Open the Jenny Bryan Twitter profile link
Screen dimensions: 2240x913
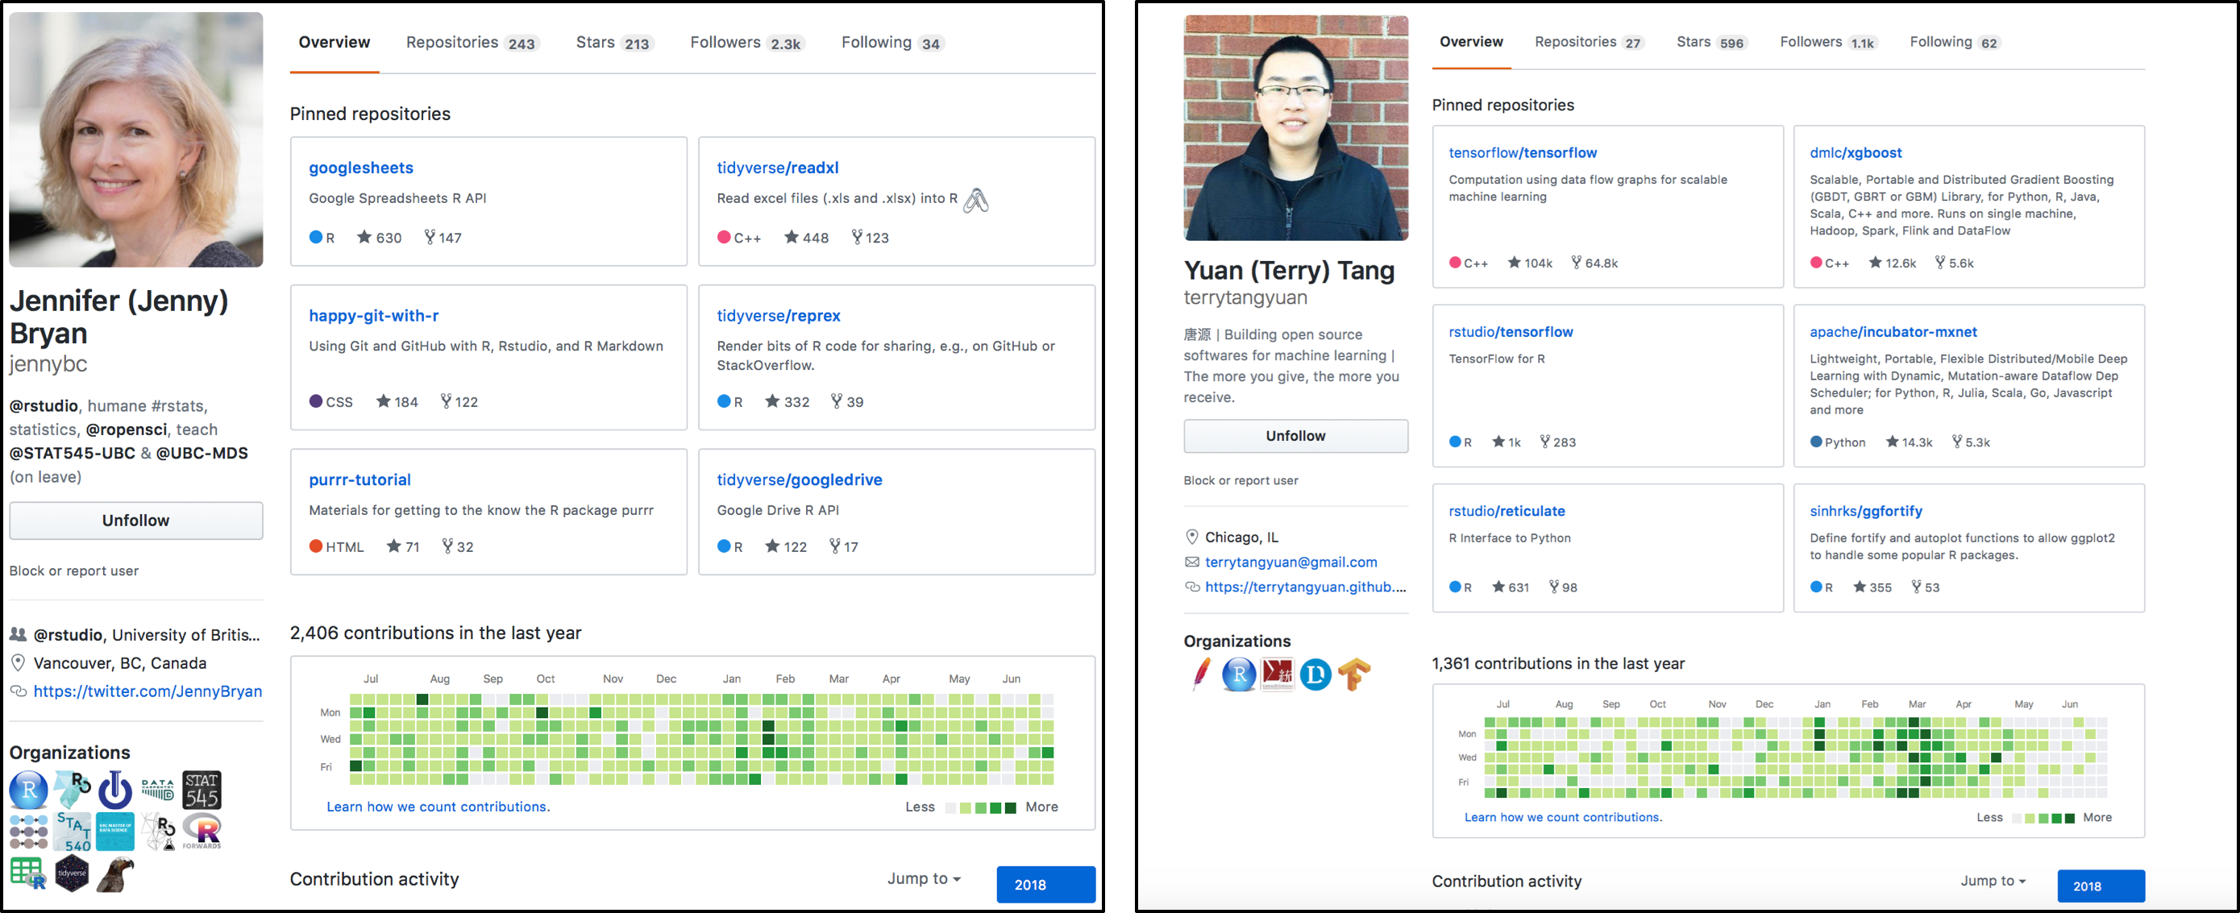pos(148,691)
